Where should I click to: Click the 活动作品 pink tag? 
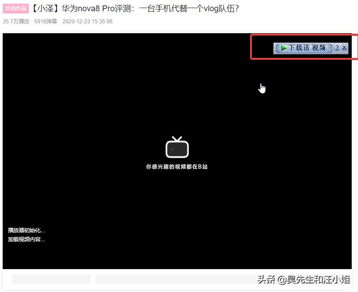(x=16, y=9)
